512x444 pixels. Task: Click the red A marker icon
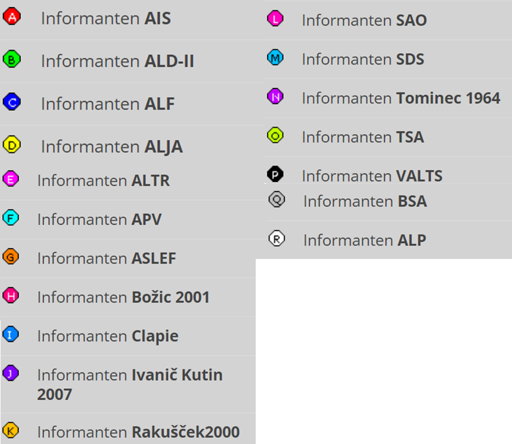(x=11, y=16)
